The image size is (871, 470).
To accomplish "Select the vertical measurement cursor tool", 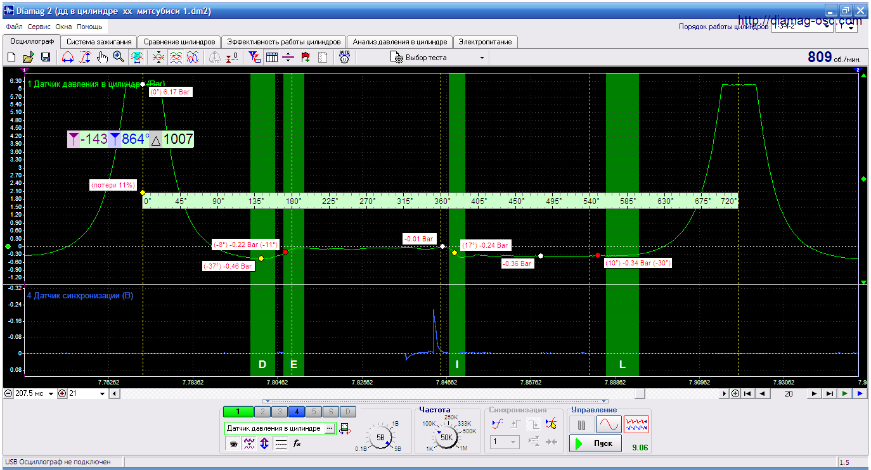I will (x=85, y=58).
